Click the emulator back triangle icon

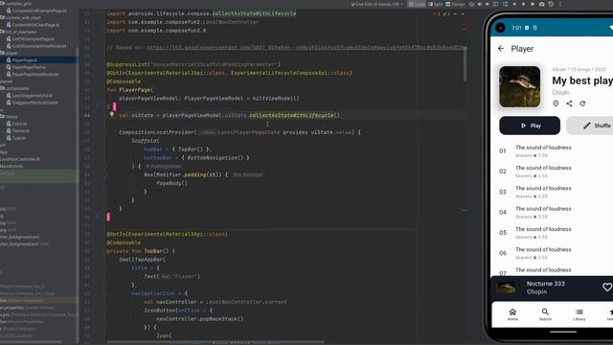click(514, 4)
